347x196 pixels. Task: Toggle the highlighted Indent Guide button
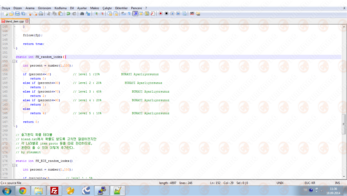click(x=135, y=14)
